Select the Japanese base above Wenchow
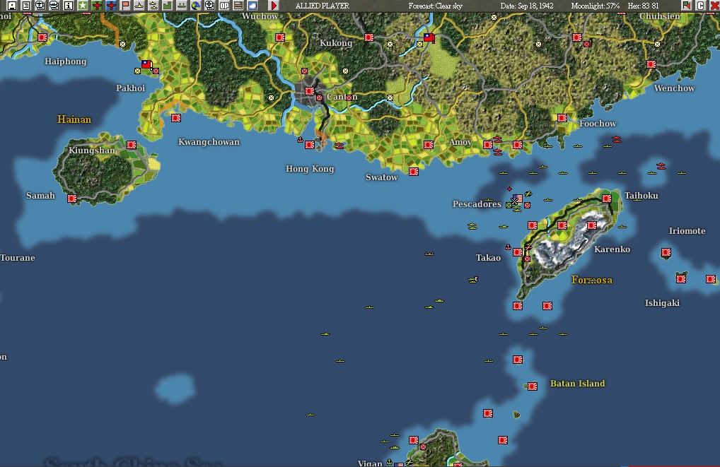720x467 pixels. pos(651,64)
